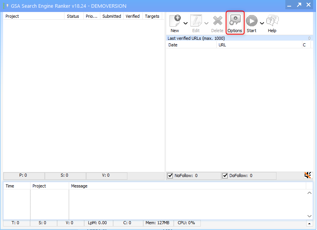The width and height of the screenshot is (317, 230).
Task: Click the 'Mem: 127MB' status entry
Action: click(158, 223)
